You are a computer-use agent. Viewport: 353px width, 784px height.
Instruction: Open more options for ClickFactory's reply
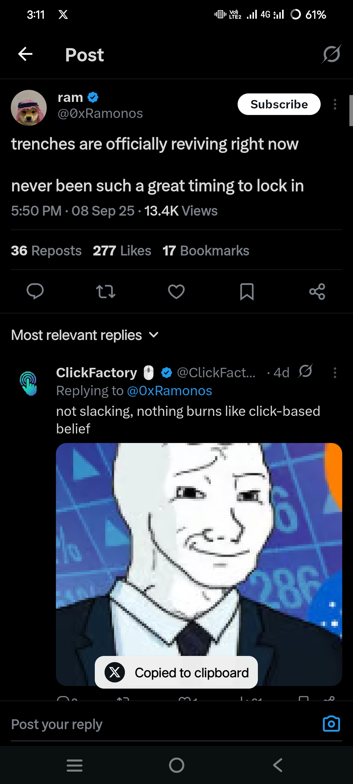coord(335,372)
